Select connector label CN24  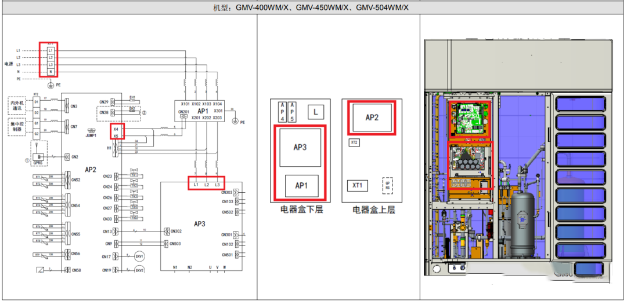click(107, 186)
